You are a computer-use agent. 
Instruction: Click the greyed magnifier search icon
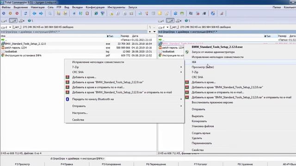[50, 13]
